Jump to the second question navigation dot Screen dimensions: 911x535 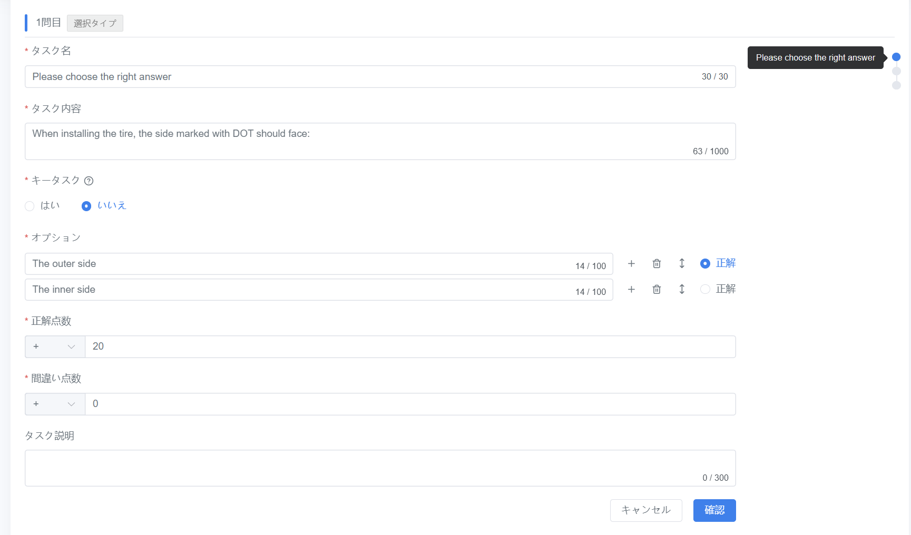pyautogui.click(x=896, y=71)
